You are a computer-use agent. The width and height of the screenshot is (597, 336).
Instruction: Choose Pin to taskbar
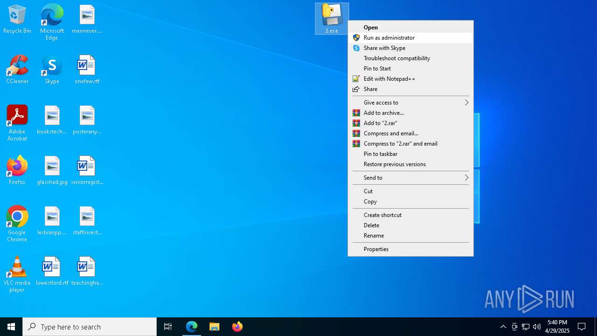coord(410,154)
